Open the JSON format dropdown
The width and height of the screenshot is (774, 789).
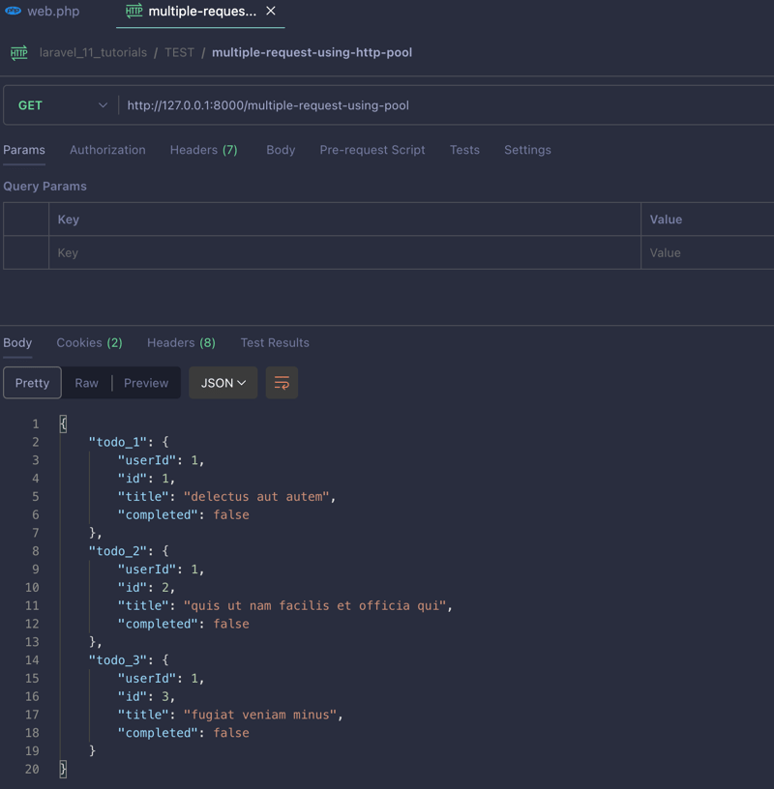(223, 383)
